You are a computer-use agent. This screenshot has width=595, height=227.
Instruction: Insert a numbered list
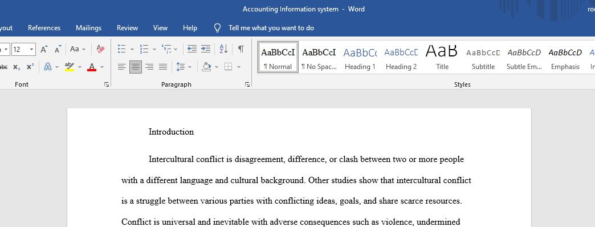[x=144, y=49]
